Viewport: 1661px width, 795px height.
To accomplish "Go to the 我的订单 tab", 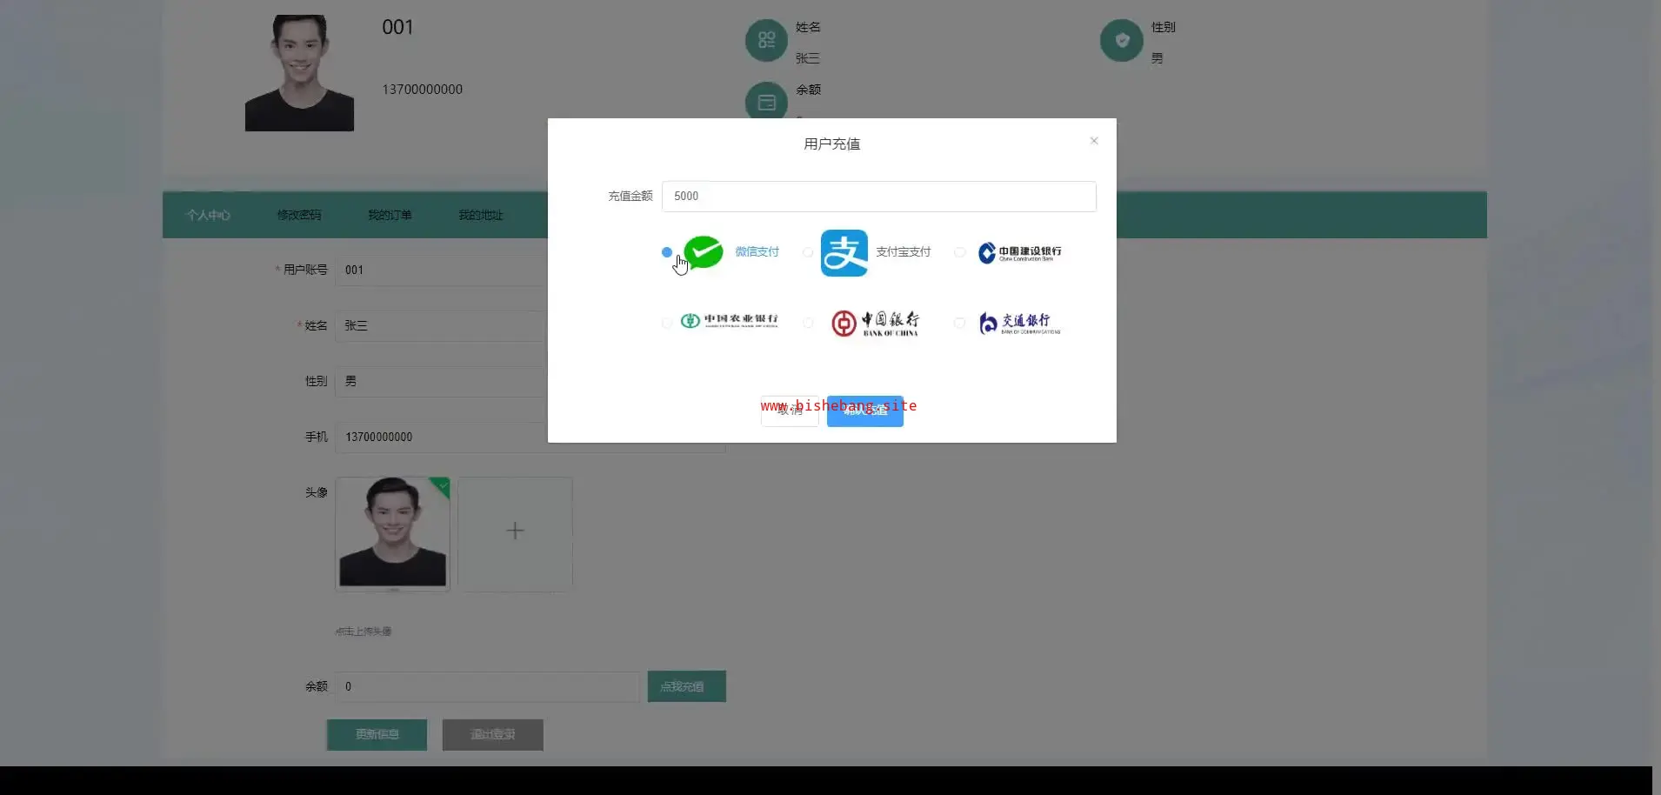I will click(x=390, y=215).
